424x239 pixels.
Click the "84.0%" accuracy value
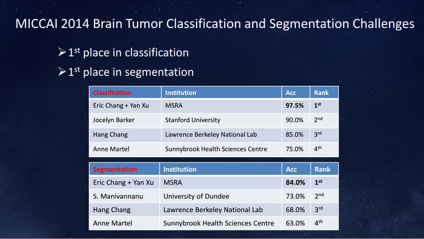(x=295, y=182)
